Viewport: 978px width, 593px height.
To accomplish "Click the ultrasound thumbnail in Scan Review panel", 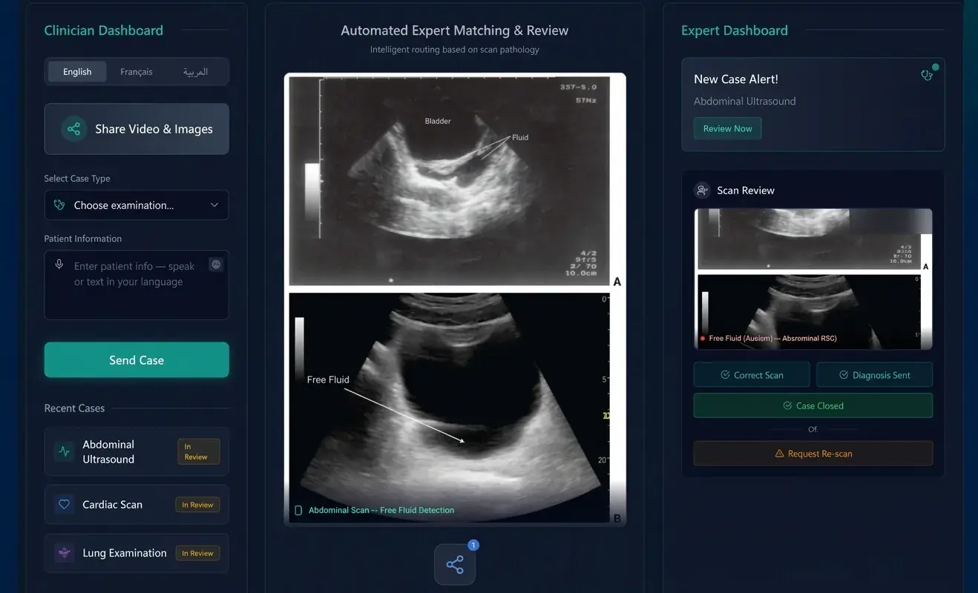I will tap(813, 279).
